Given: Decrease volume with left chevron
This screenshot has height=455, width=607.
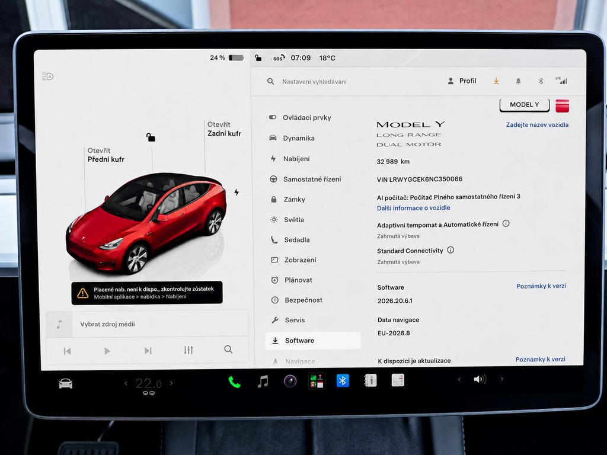Looking at the screenshot, I should tap(459, 379).
